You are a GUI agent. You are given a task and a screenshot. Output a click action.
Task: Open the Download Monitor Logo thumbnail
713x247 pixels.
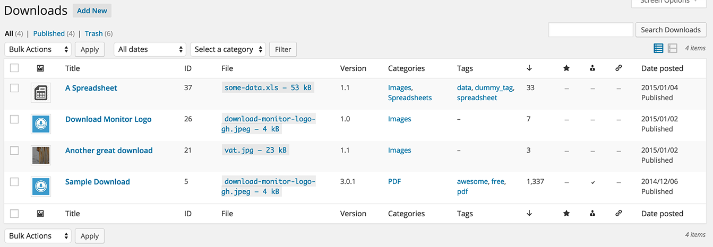pyautogui.click(x=40, y=124)
